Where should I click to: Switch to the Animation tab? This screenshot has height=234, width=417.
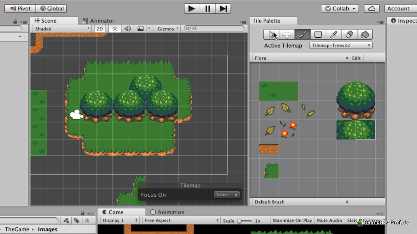click(x=167, y=212)
